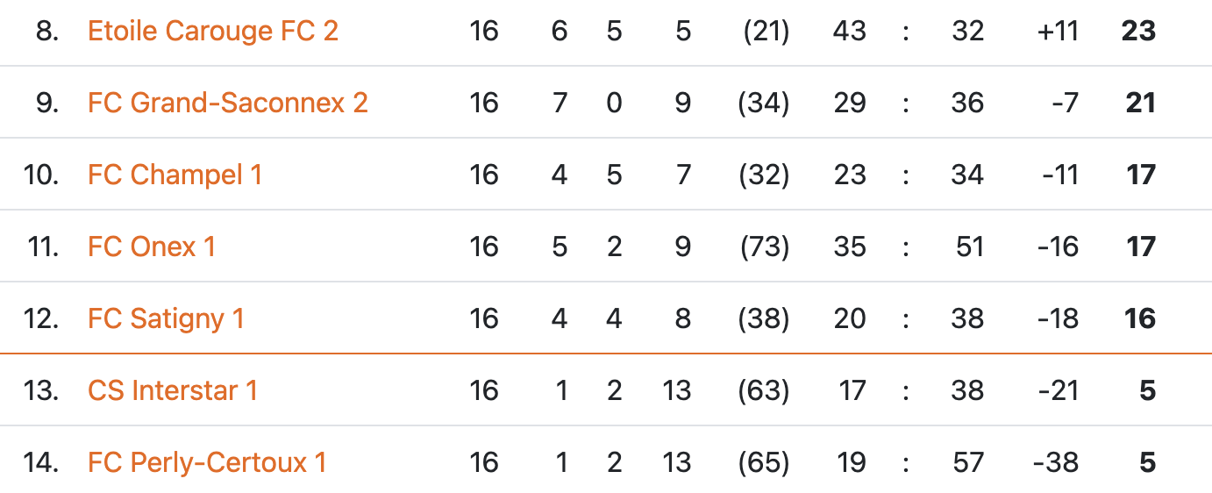Open the FC Satigny 1 team link
Screen dimensions: 1212x493
pos(166,319)
